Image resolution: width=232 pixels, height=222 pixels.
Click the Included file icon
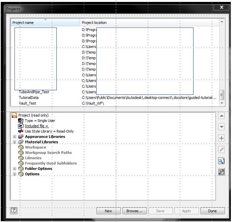pyautogui.click(x=21, y=126)
